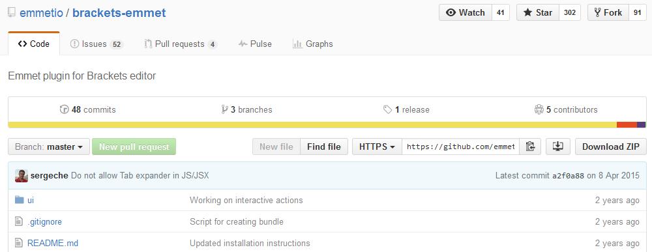This screenshot has width=652, height=252.
Task: Click the commits history clock icon
Action: pyautogui.click(x=64, y=109)
